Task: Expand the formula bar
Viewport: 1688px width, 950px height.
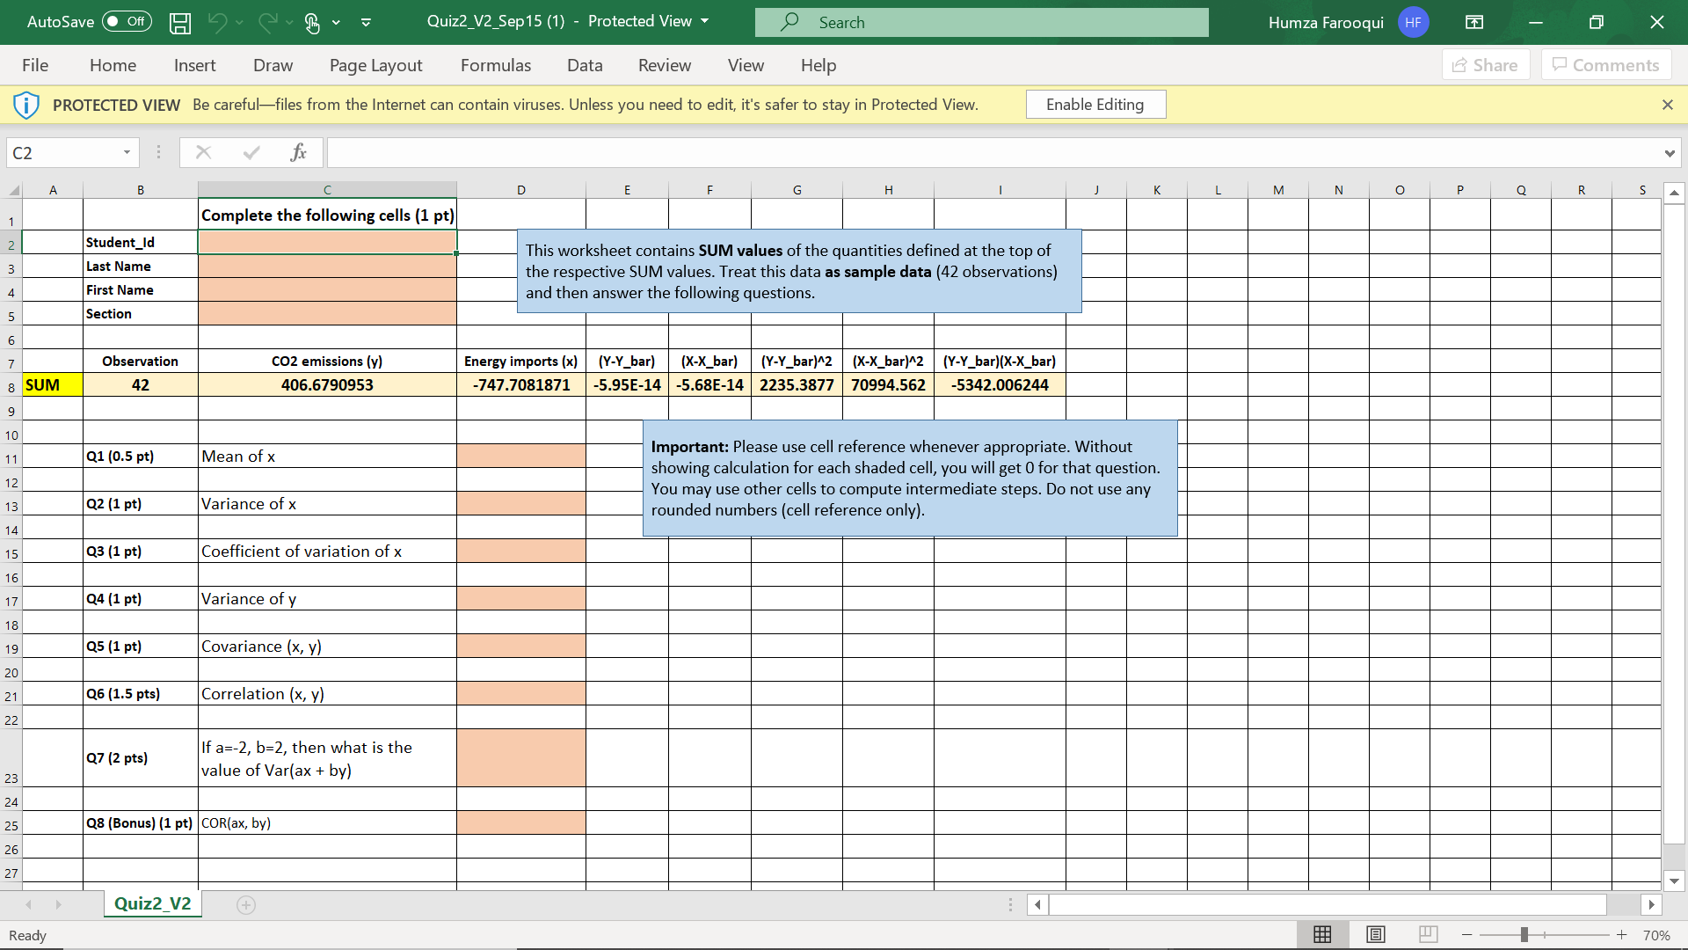Action: 1669,153
